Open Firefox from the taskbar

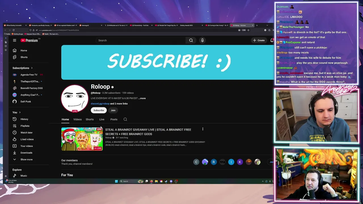[151, 181]
